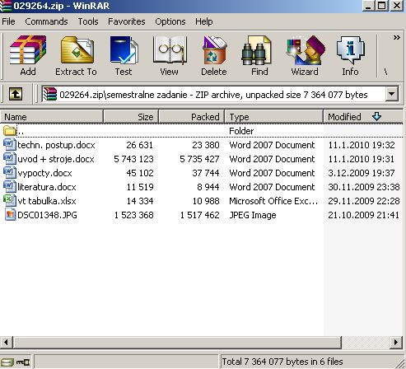
Task: Click the WinRAR title bar application icon
Action: pyautogui.click(x=6, y=6)
